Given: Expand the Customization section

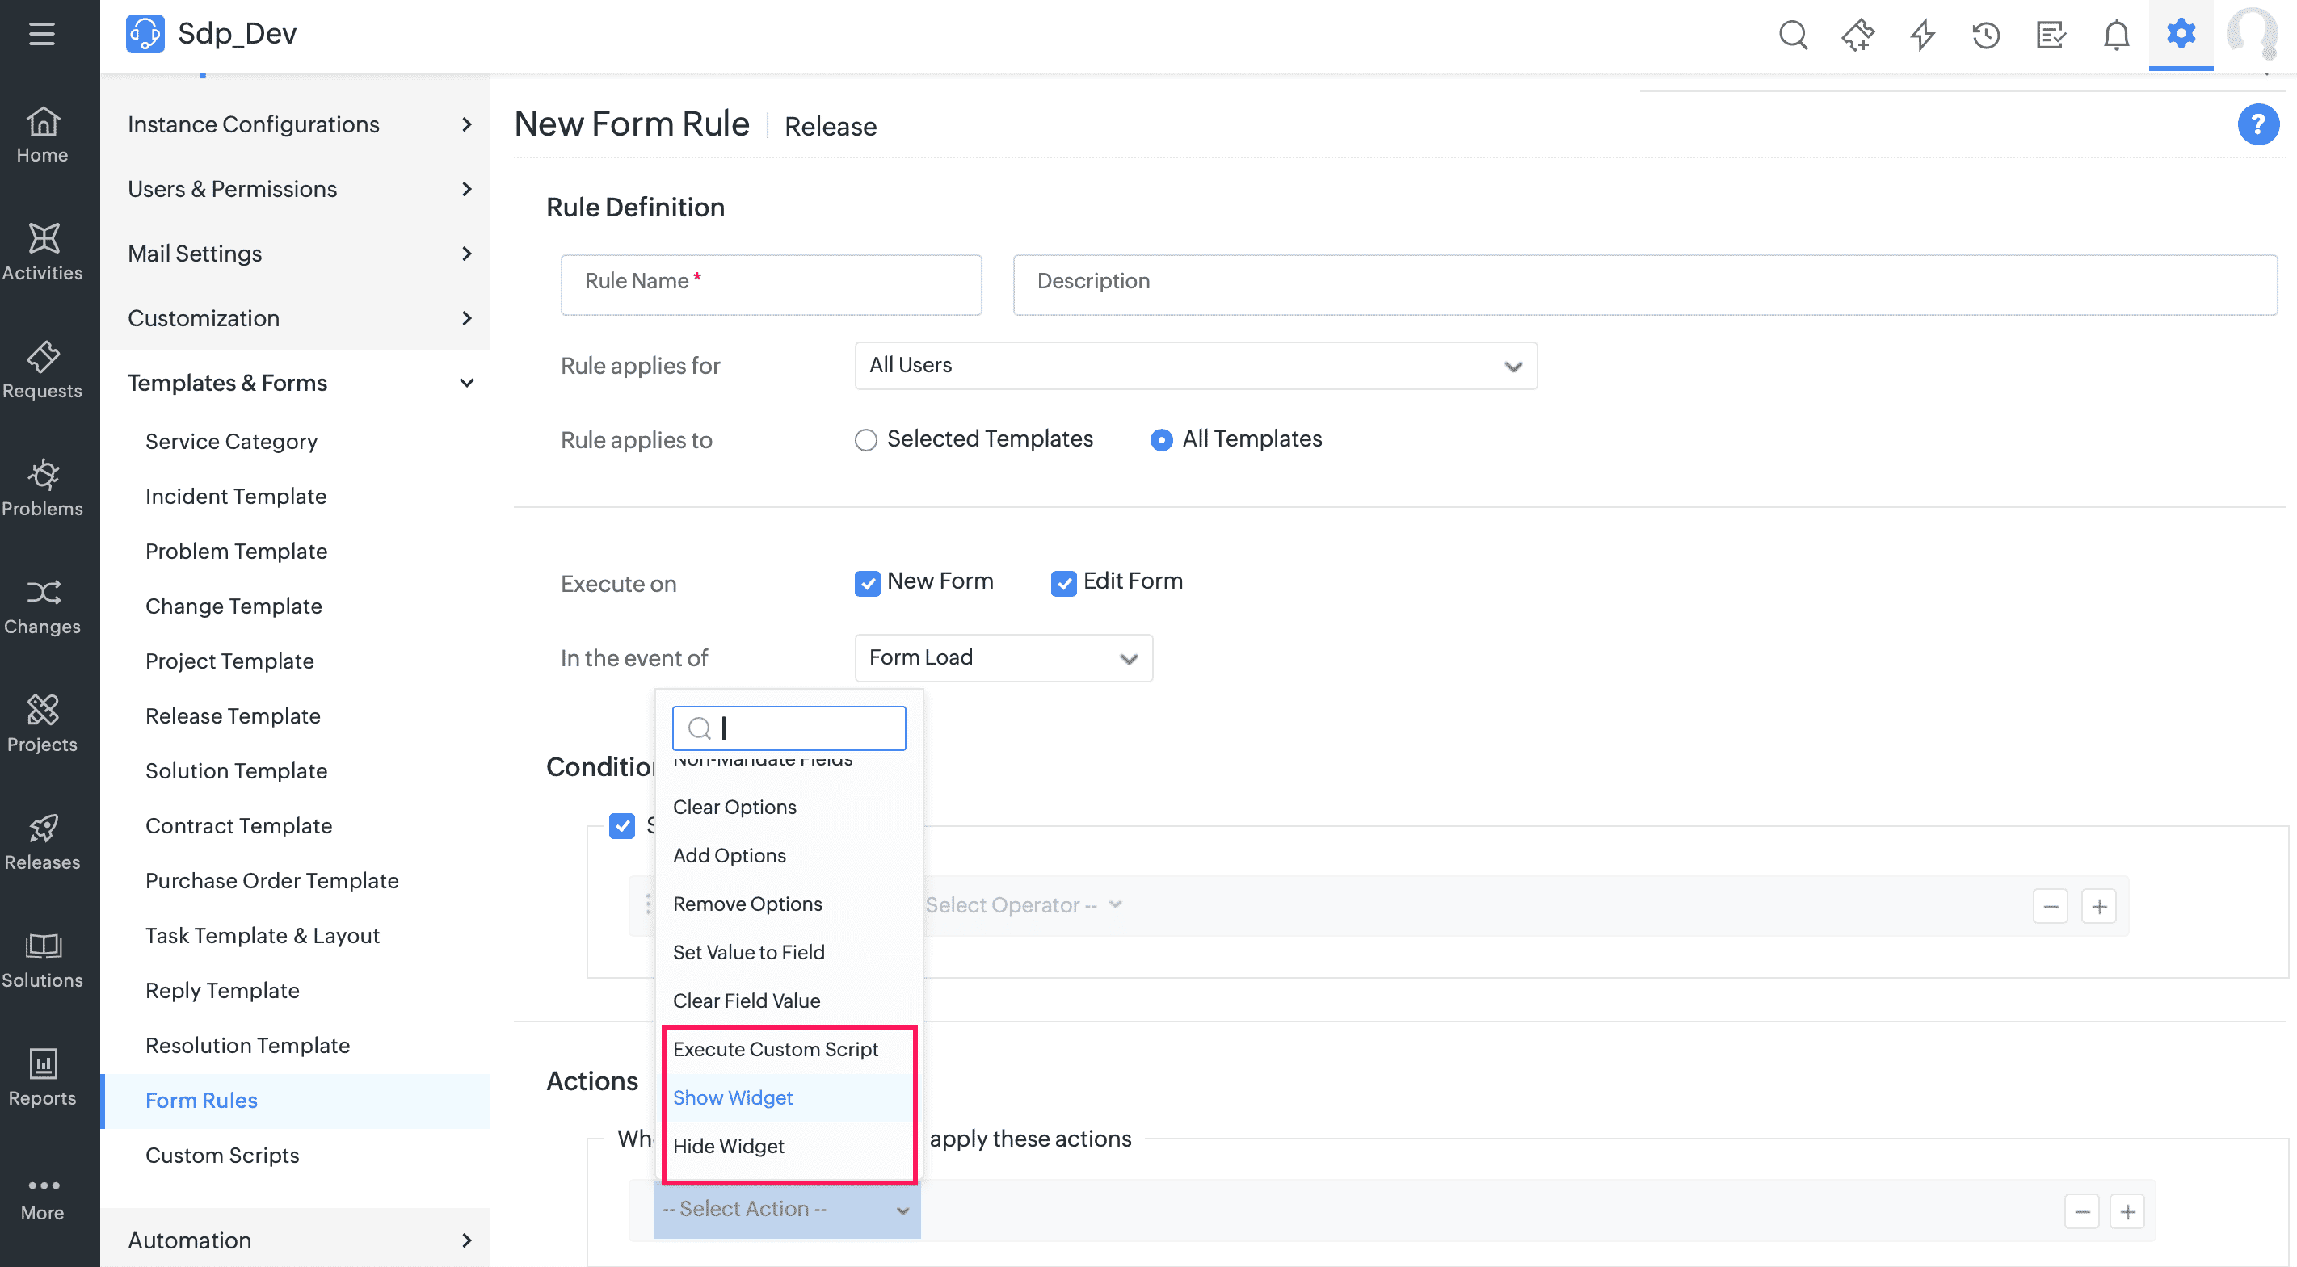Looking at the screenshot, I should (x=295, y=318).
